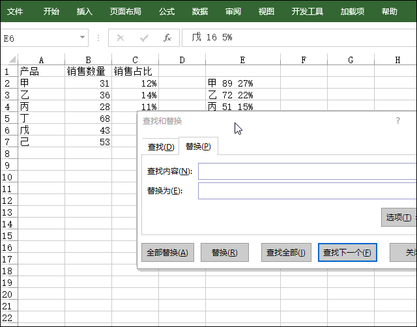Screen dimensions: 417x327
Task: Click the 替换(R) button
Action: point(225,252)
